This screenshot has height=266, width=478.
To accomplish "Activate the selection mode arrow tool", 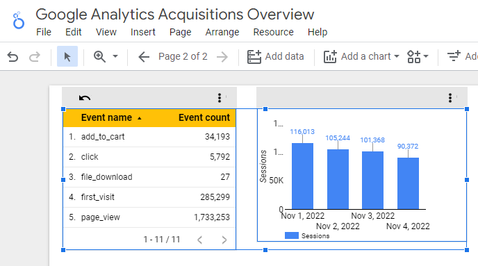I will (x=67, y=56).
